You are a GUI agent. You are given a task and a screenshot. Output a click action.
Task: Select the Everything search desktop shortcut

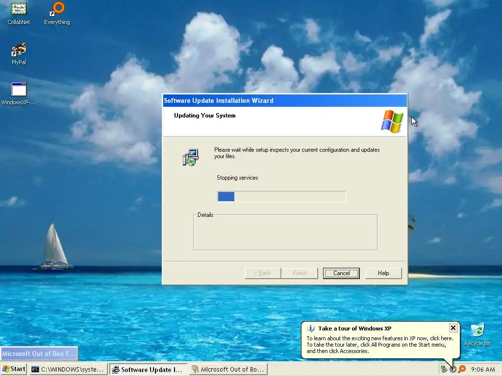(x=57, y=13)
